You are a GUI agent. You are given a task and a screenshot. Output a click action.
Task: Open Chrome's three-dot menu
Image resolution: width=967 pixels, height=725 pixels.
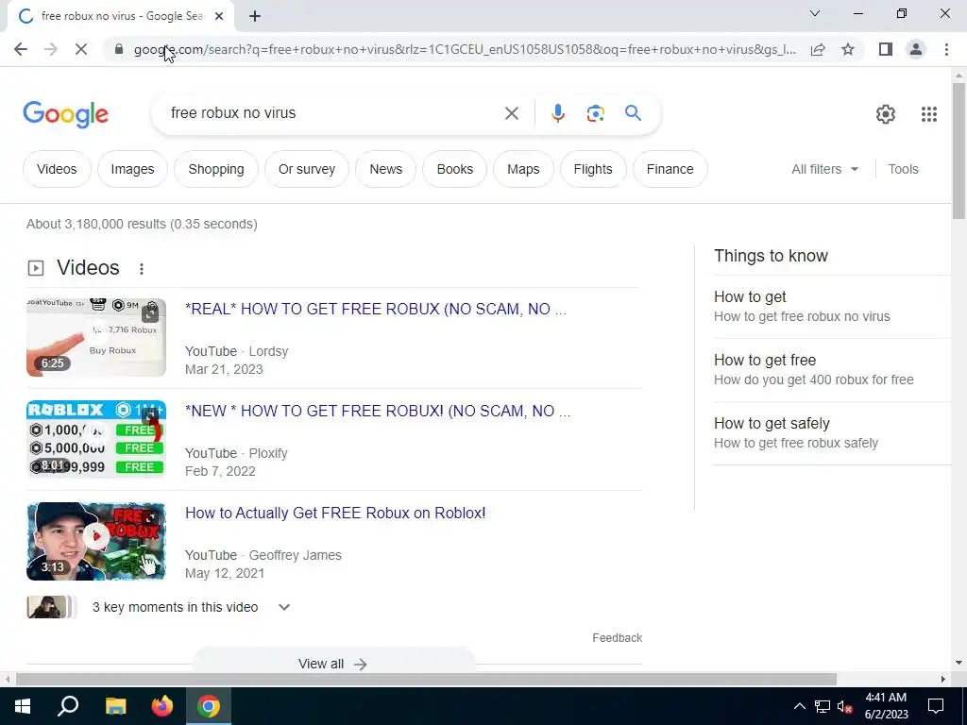tap(946, 49)
